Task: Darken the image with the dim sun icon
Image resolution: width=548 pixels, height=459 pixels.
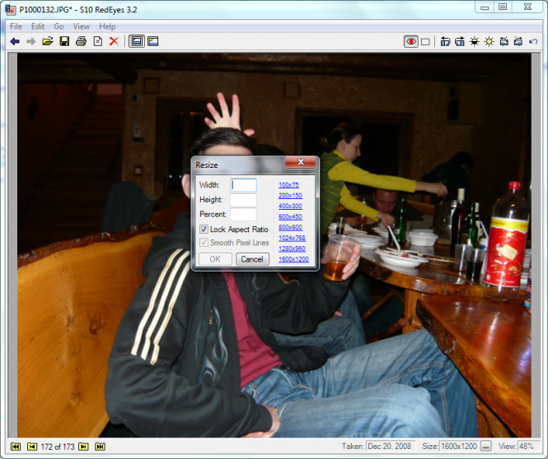Action: (475, 41)
